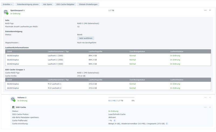The height and width of the screenshot is (132, 216).
Task: Click the Speicherpool 1 storage pool icon
Action: pos(6,12)
